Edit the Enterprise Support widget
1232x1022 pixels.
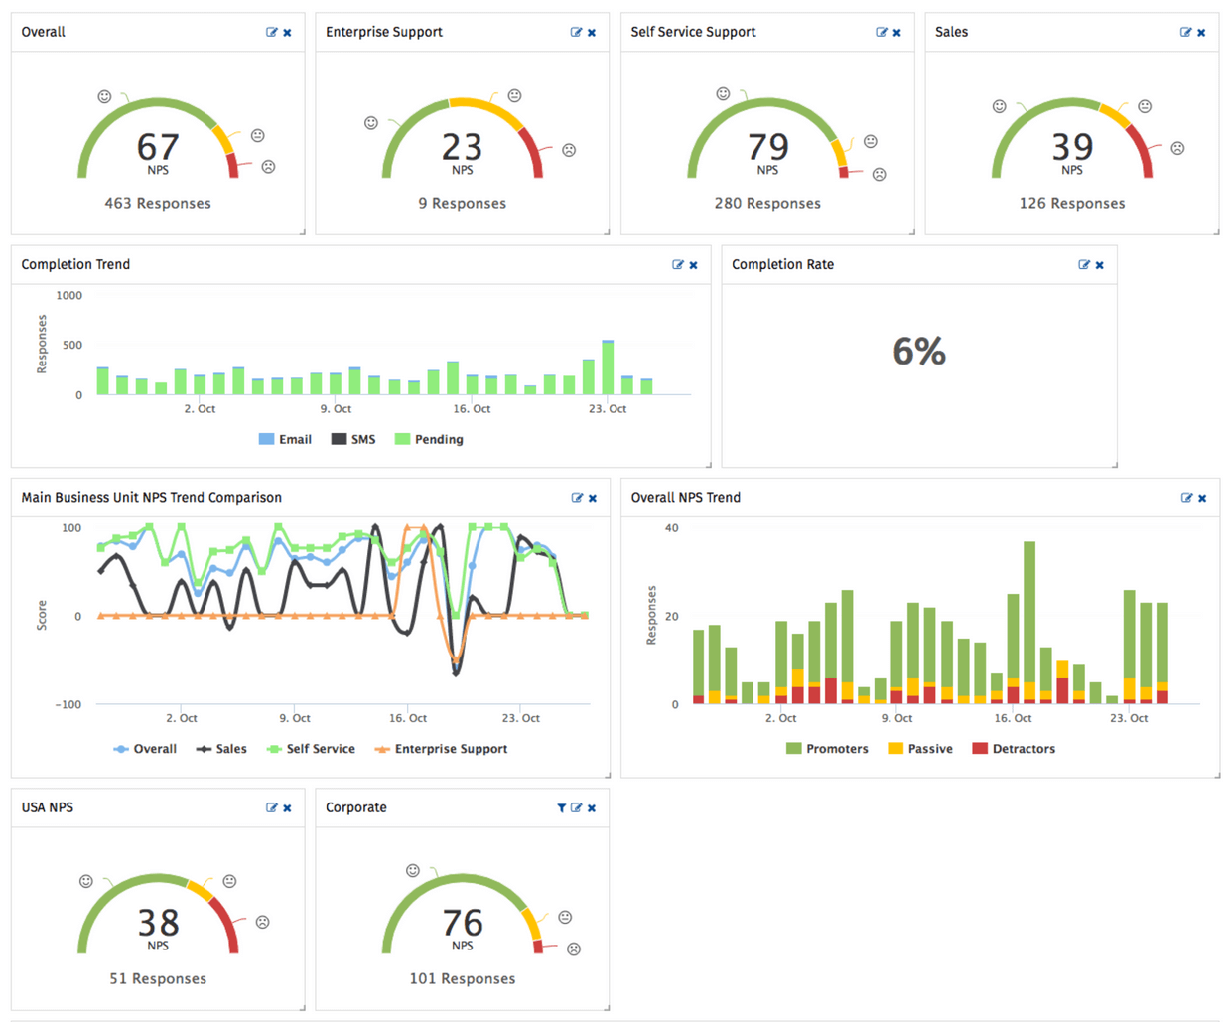coord(577,33)
